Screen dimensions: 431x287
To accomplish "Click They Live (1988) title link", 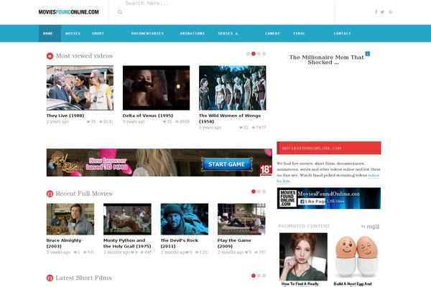I will pos(65,116).
